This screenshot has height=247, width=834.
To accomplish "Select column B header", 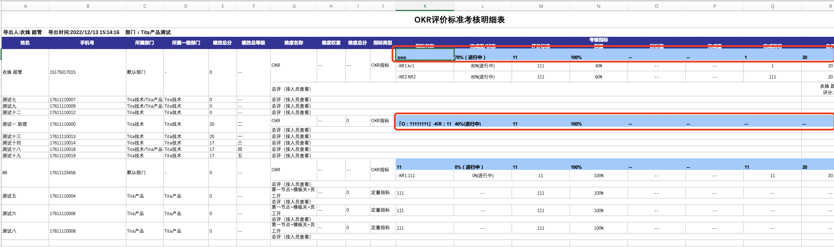I will point(87,6).
